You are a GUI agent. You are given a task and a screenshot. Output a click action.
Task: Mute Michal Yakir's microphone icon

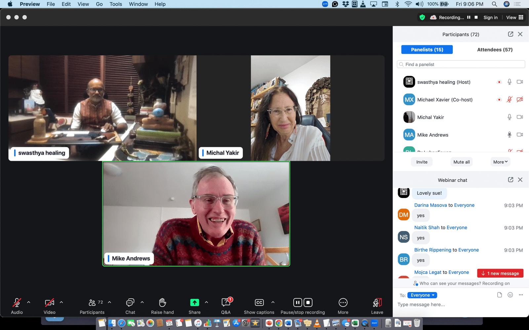point(509,117)
